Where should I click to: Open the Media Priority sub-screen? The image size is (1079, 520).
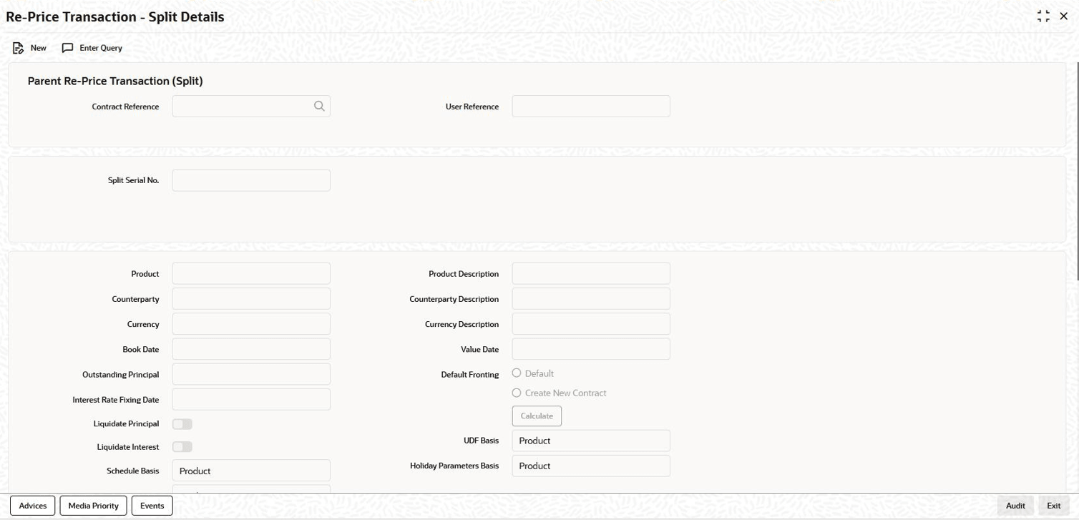(x=94, y=506)
